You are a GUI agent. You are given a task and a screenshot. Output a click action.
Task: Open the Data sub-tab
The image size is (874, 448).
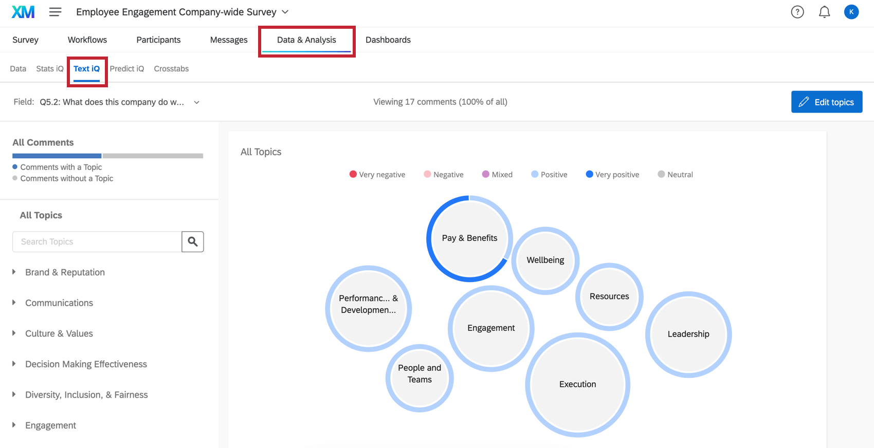pyautogui.click(x=18, y=68)
